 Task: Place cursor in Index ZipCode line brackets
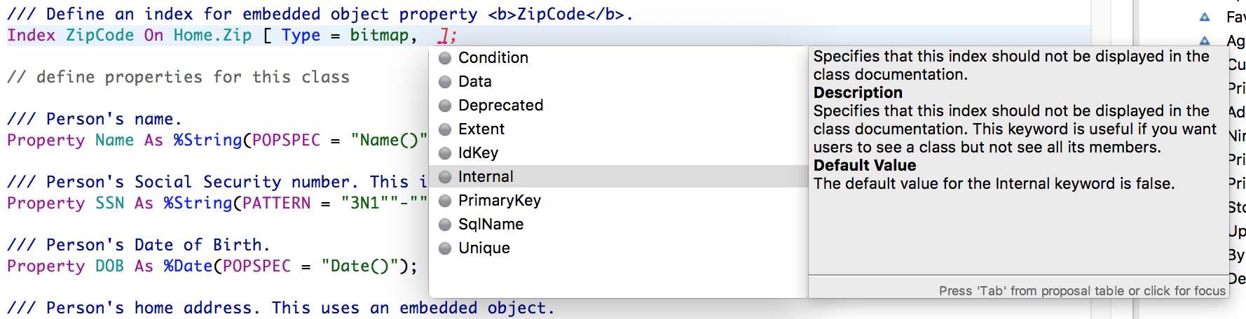pyautogui.click(x=429, y=35)
